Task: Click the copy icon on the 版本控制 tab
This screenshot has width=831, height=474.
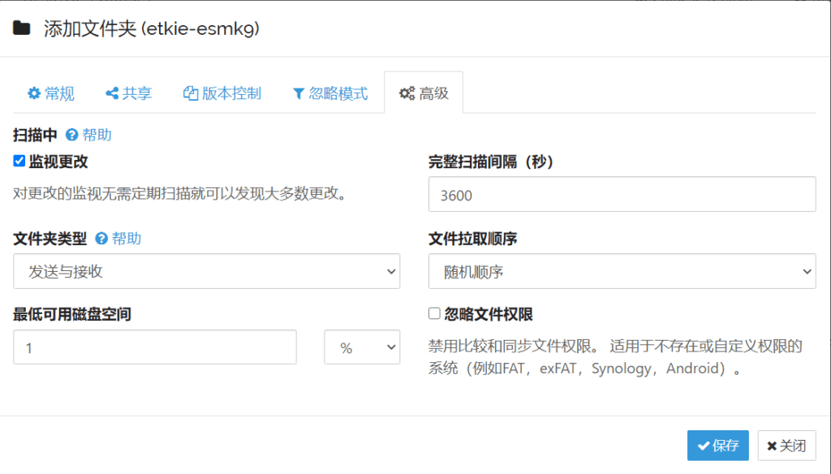Action: tap(191, 94)
